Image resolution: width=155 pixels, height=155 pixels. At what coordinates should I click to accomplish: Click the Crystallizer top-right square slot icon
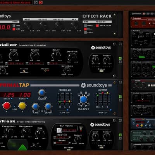120,44
